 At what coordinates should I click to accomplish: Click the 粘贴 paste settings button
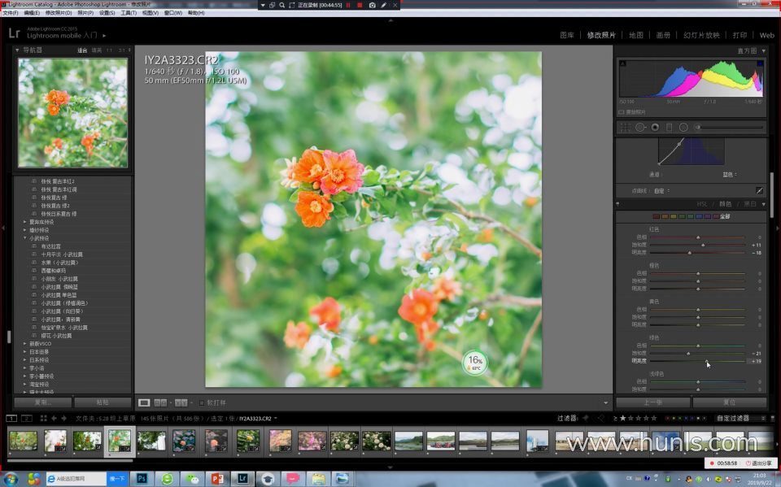[x=103, y=402]
